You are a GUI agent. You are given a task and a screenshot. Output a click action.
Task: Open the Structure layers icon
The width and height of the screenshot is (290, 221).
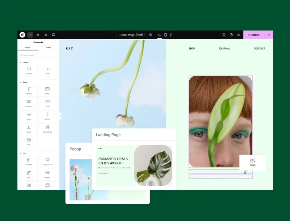point(38,35)
